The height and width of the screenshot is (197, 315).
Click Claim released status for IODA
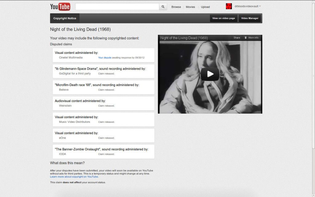point(106,154)
